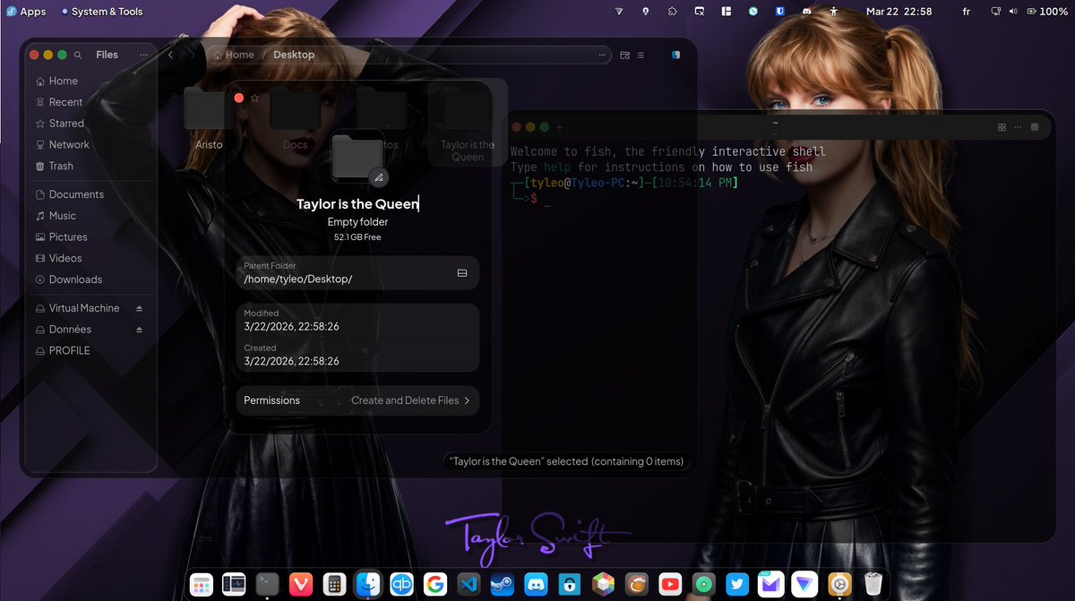1075x601 pixels.
Task: Eject the Données volume
Action: click(x=139, y=330)
